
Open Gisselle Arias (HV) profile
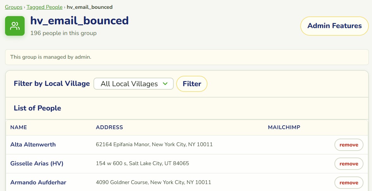37,164
